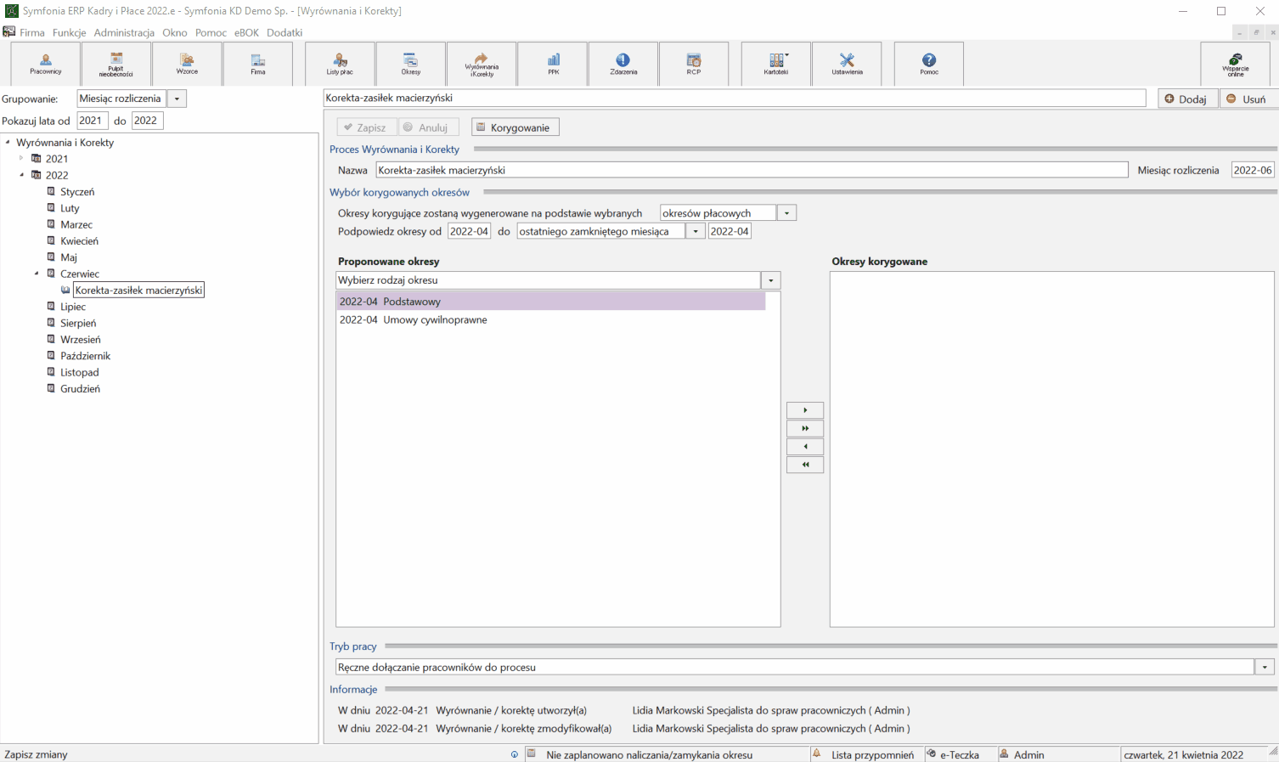Open the okresów płacowych dropdown
Viewport: 1279px width, 762px height.
[x=786, y=213]
